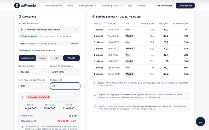Open the Époque de construction dropdown
This screenshot has height=130, width=209.
65,72
